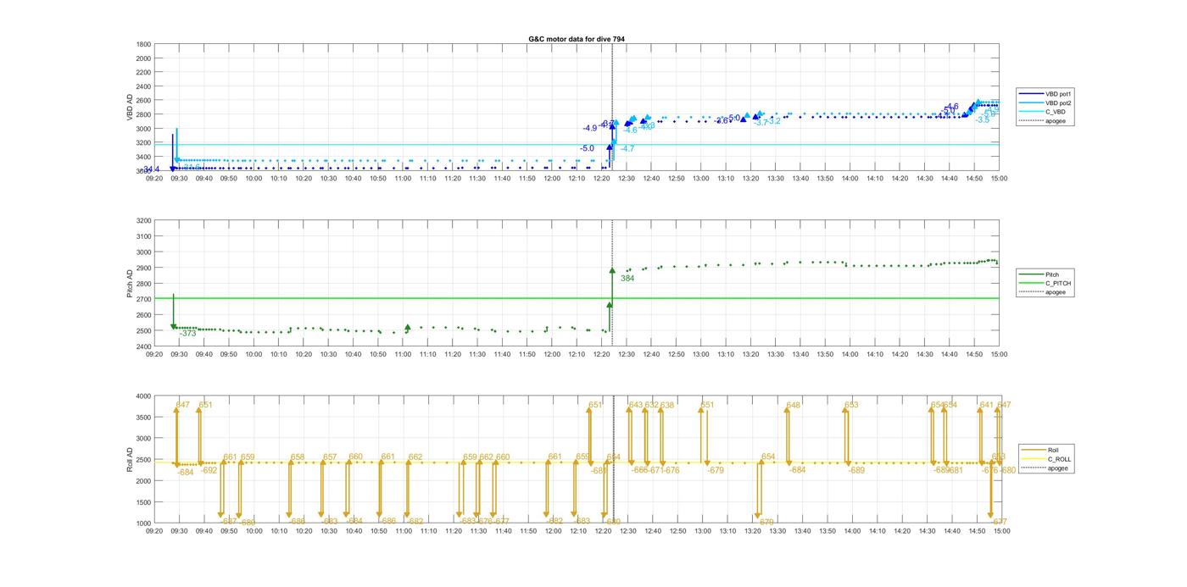Click the '3200' tick on Pitch y-axis
Screen dimensions: 1187x587
point(143,220)
